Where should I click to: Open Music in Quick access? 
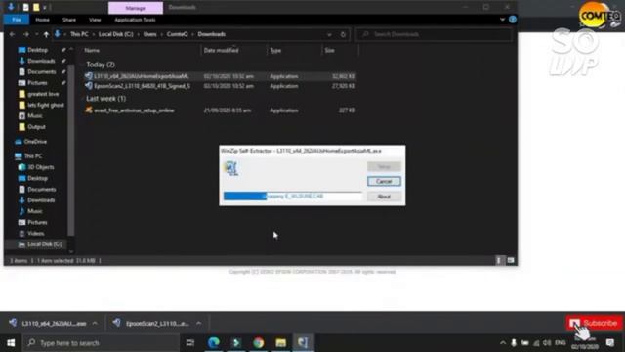pos(35,115)
